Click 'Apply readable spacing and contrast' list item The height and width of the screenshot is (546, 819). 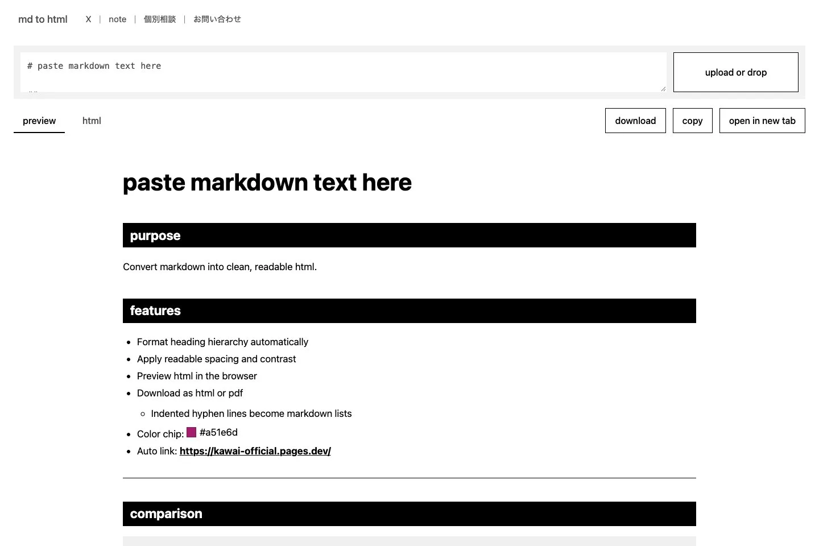(x=216, y=359)
